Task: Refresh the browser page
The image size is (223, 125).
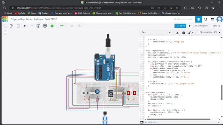Action: click(x=5, y=8)
